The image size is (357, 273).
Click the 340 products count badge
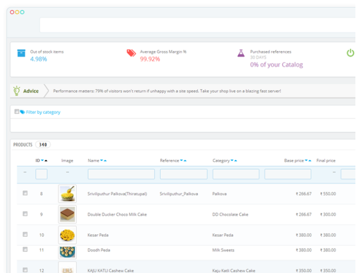pos(43,145)
